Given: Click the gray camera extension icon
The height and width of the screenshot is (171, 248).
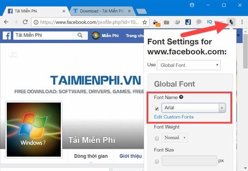Looking at the screenshot, I should coord(166,22).
